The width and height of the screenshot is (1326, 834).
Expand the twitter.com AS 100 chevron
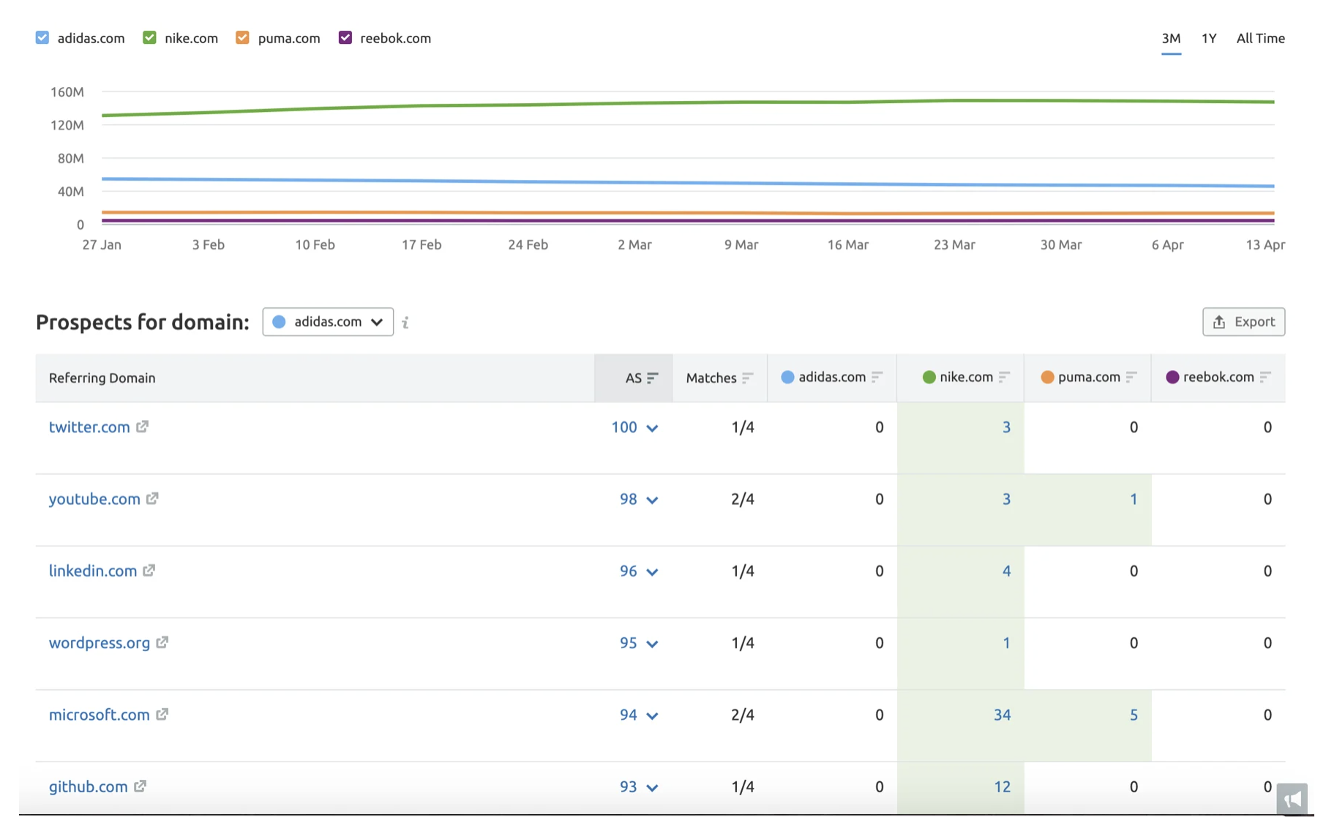tap(652, 428)
